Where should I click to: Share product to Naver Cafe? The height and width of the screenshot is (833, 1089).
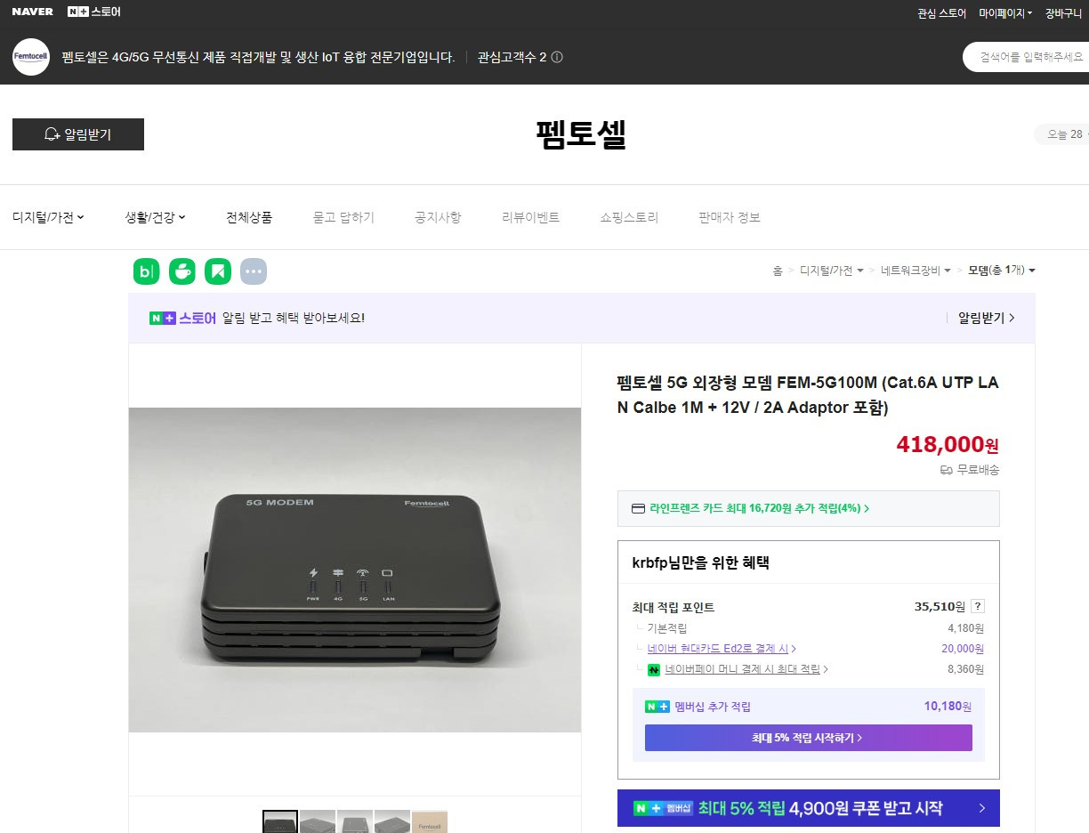coord(181,271)
